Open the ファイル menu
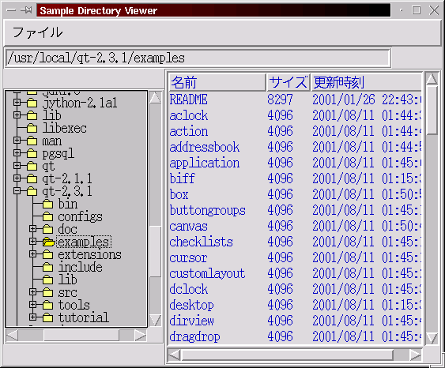 37,32
